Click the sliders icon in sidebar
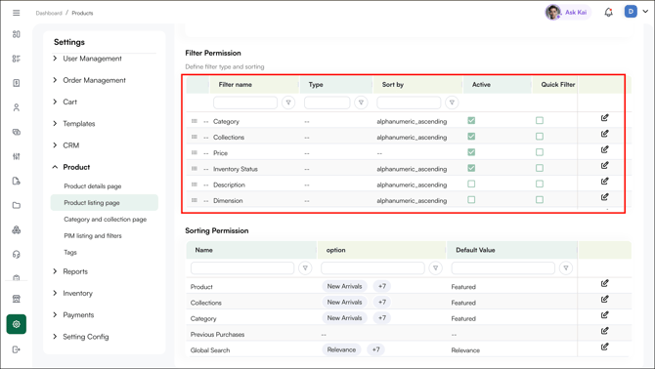 [17, 156]
